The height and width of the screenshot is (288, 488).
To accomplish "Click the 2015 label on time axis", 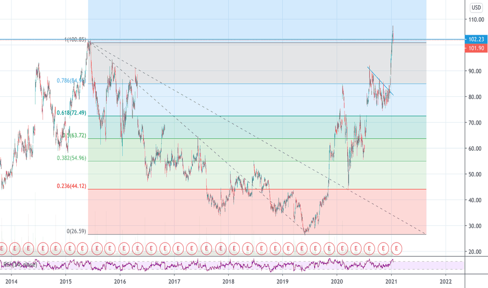I will pos(65,282).
